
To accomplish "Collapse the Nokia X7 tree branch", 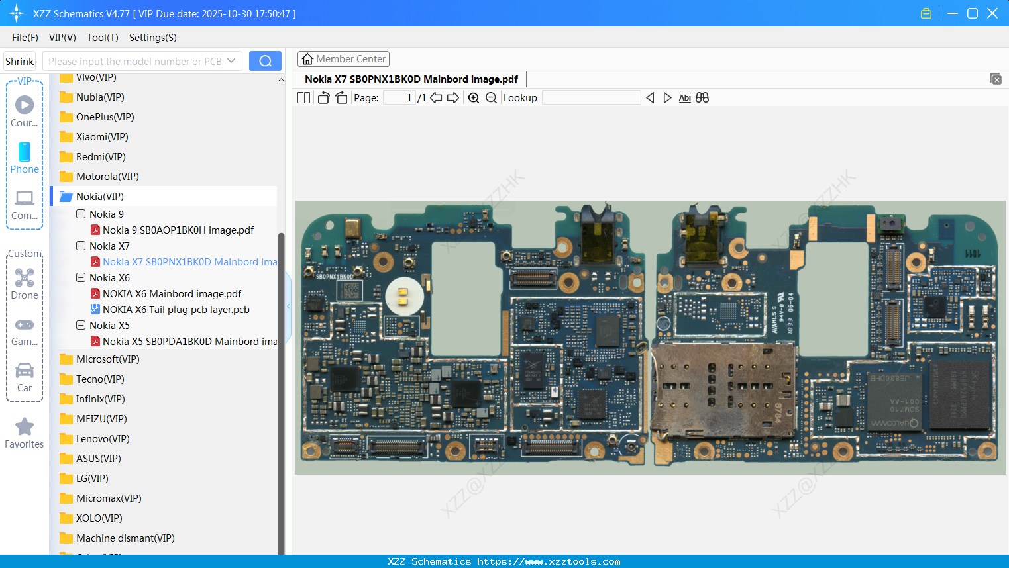I will click(x=80, y=246).
